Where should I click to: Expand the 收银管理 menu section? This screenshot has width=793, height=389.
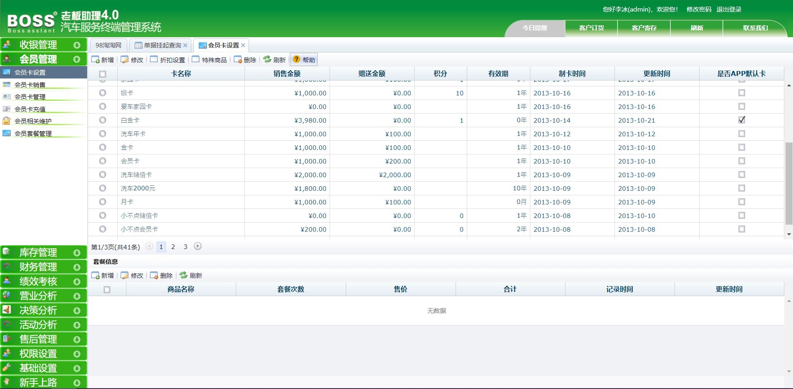pos(43,45)
